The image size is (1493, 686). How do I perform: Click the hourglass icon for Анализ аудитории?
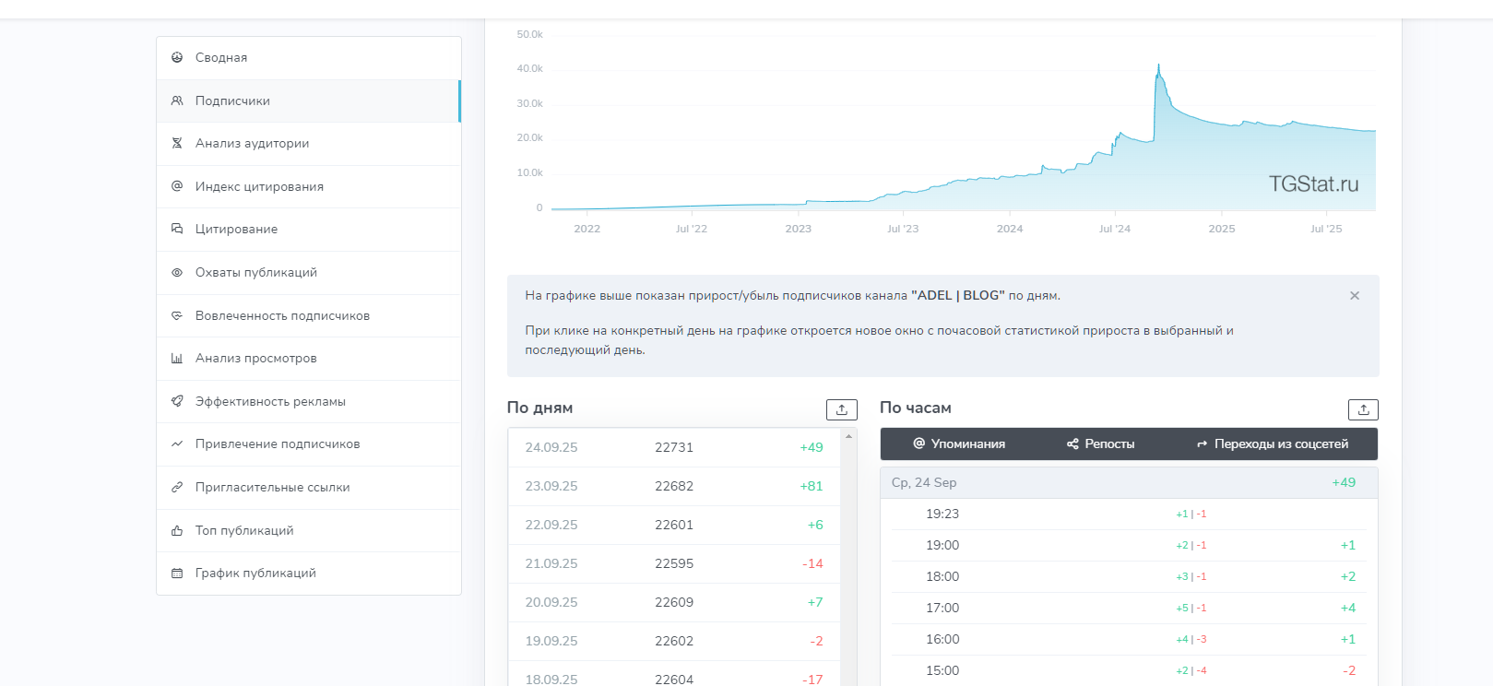point(177,143)
